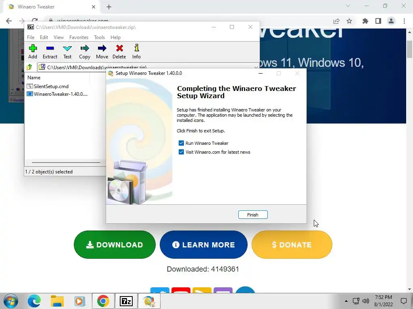This screenshot has width=413, height=309.
Task: Switch to Winaero setup in taskbar
Action: (149, 301)
